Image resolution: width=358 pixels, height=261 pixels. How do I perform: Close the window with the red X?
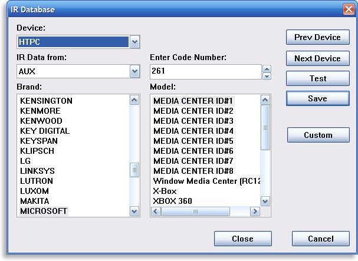click(x=349, y=9)
